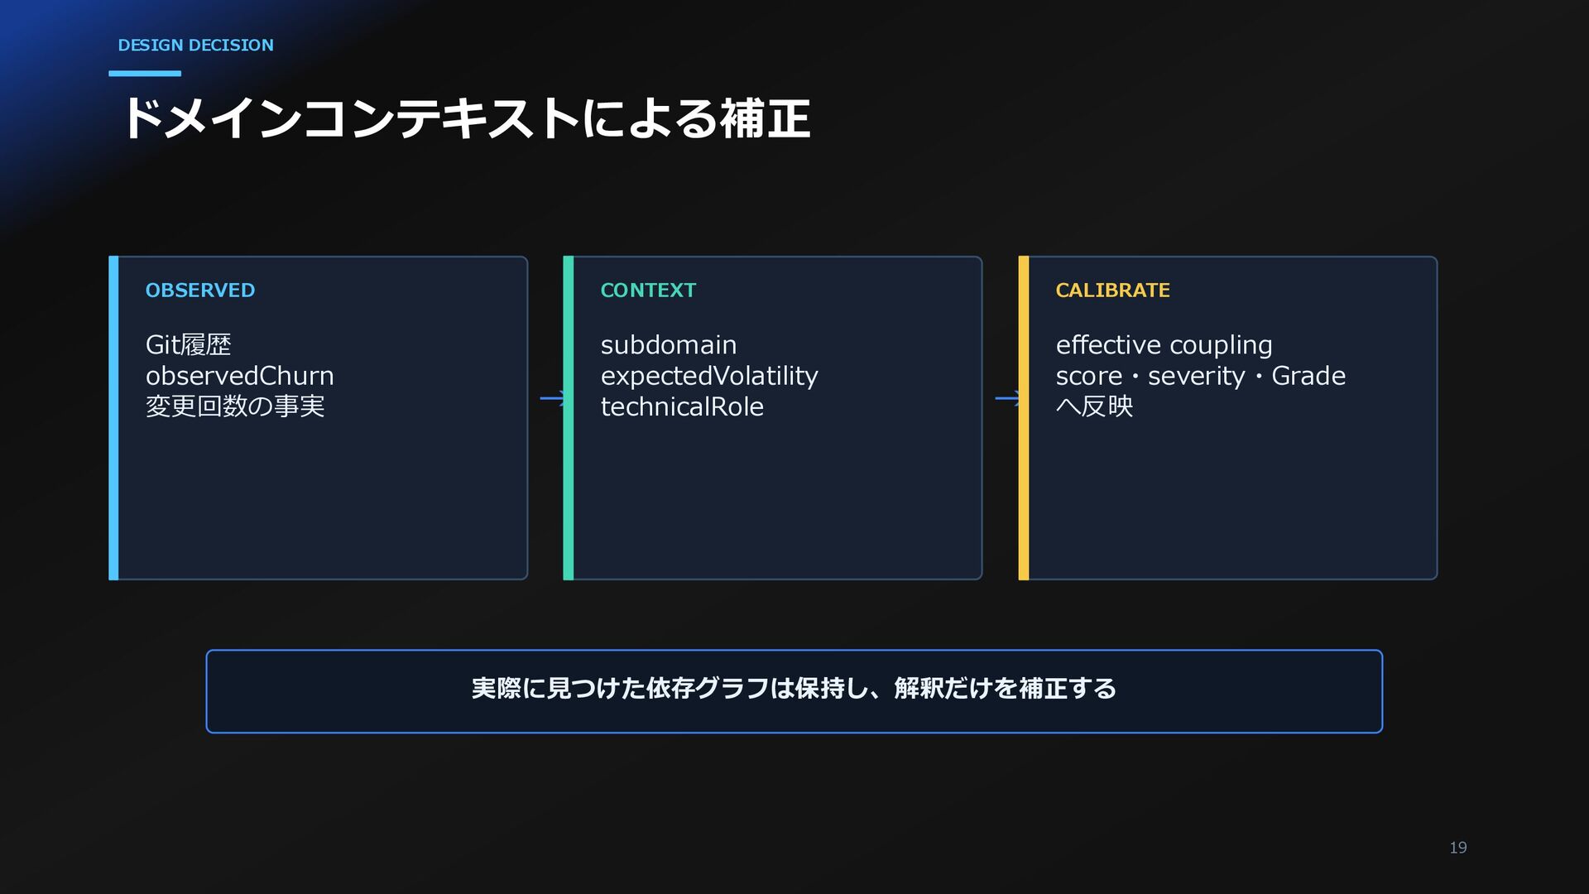Click score・severity・Grade text line
Screen dimensions: 1589x894
click(x=1201, y=376)
